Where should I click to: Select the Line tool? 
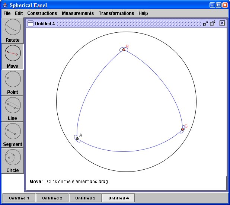click(x=13, y=109)
